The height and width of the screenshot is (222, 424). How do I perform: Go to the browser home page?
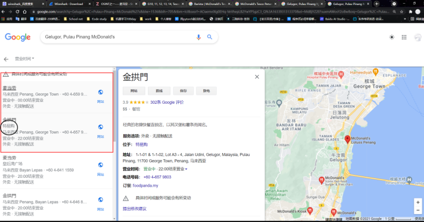tap(25, 12)
